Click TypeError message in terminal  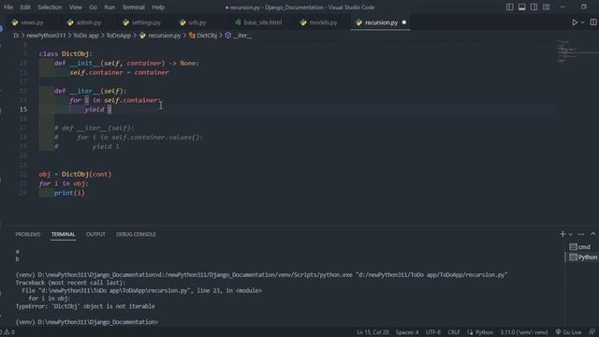click(x=85, y=306)
